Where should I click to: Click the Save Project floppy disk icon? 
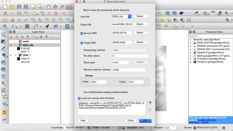tap(19, 7)
